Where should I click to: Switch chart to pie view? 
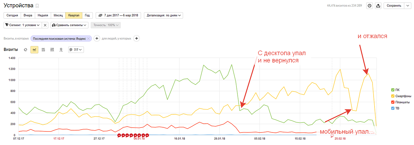pos(26,50)
